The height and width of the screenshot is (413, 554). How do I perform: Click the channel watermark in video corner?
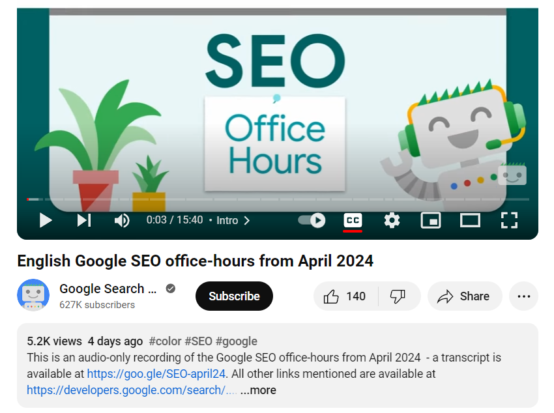512,175
